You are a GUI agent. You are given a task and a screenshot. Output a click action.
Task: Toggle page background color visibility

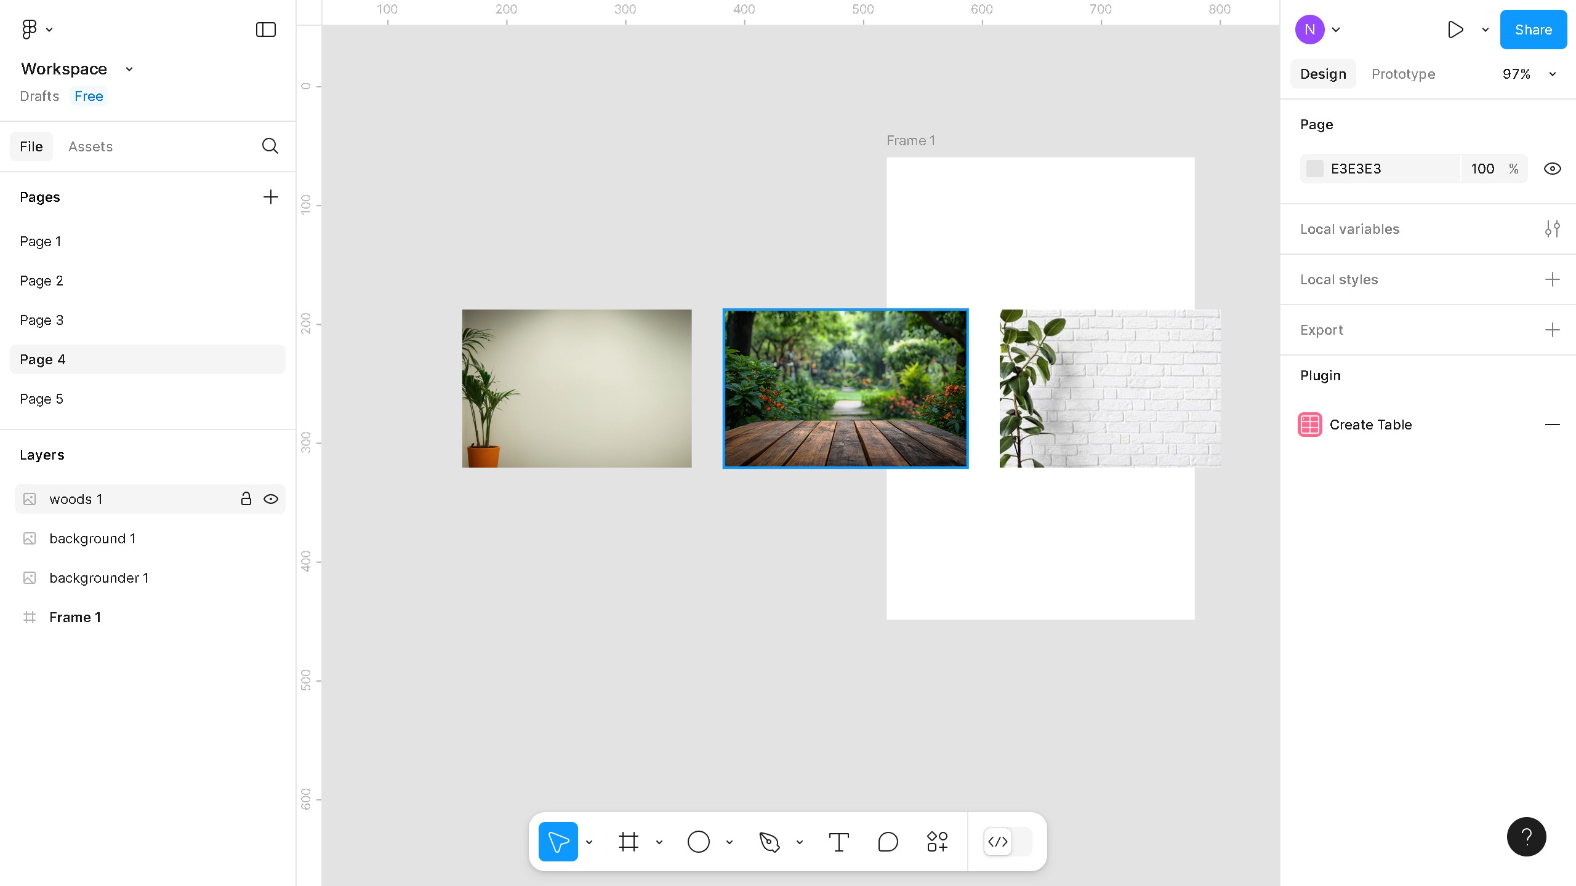coord(1552,169)
